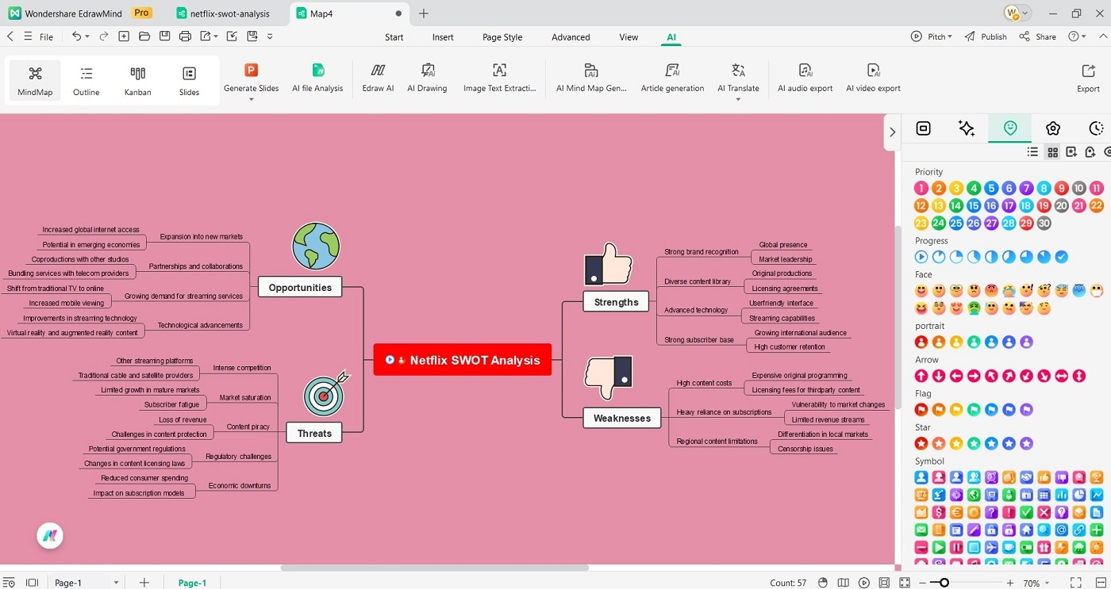The width and height of the screenshot is (1111, 589).
Task: Open the AI Drawing tool
Action: point(427,78)
